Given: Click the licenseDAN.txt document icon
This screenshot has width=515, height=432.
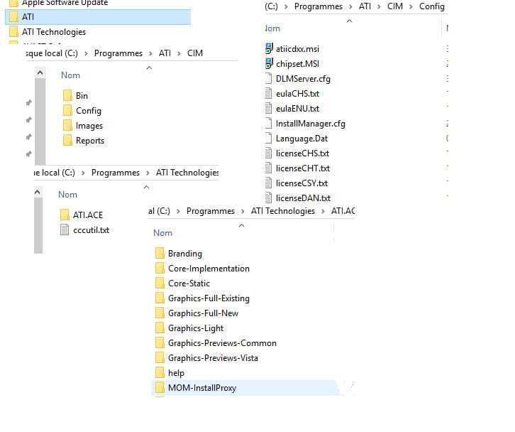Looking at the screenshot, I should (x=268, y=198).
